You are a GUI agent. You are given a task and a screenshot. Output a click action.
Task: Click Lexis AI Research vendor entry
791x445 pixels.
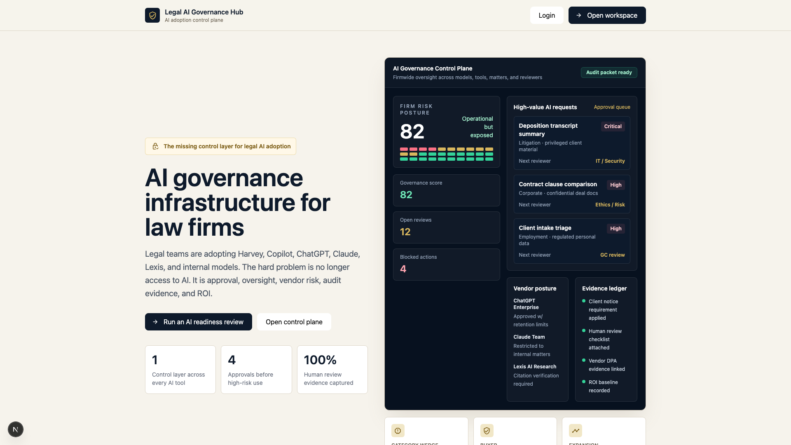(x=537, y=375)
